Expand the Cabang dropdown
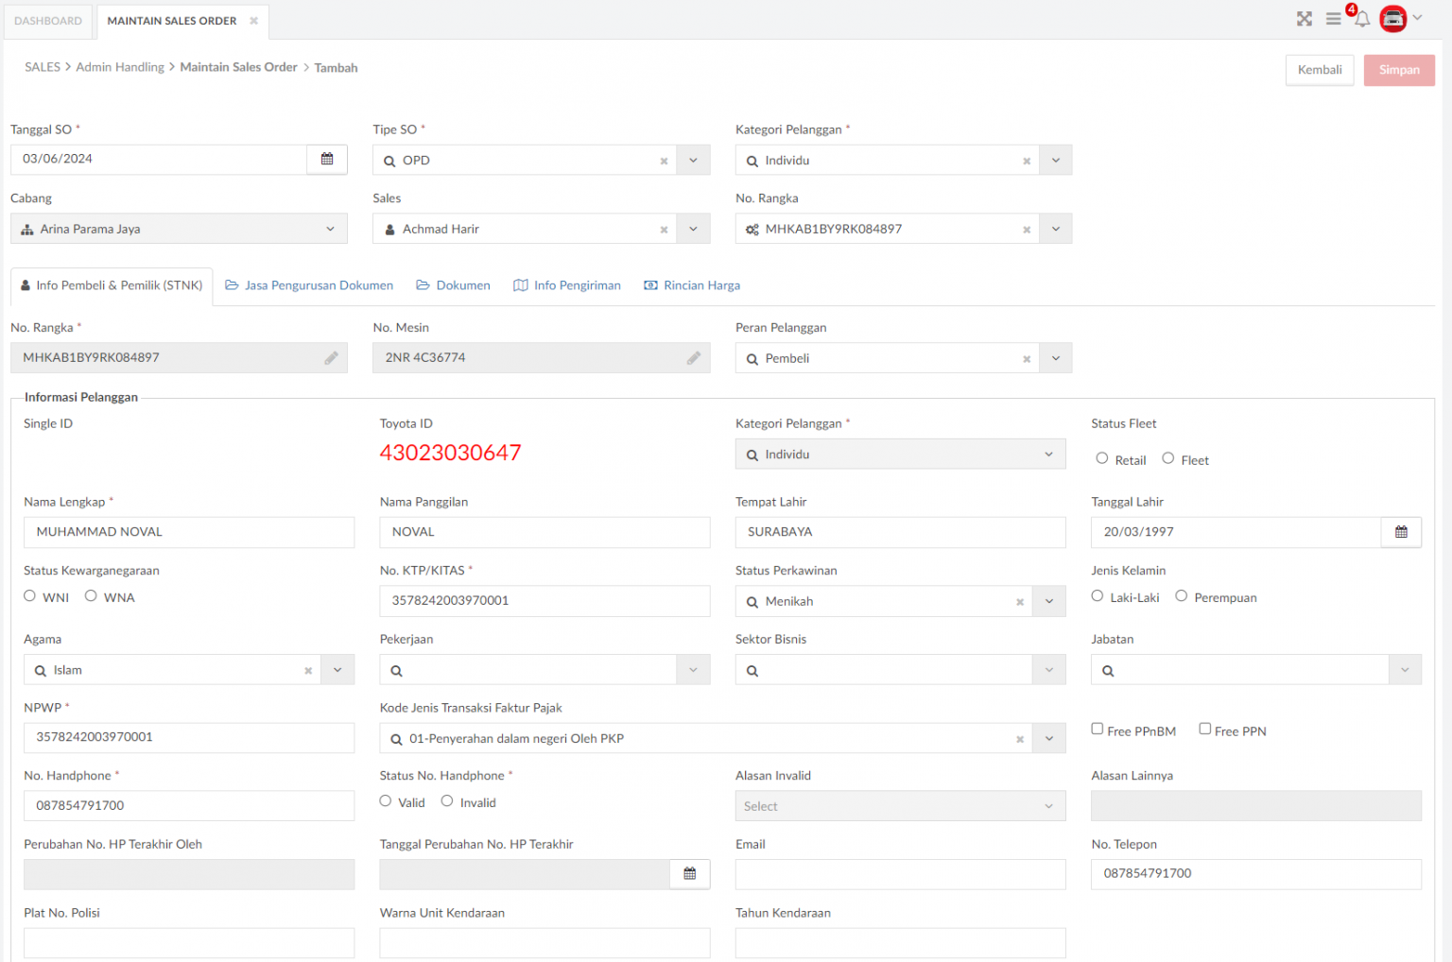This screenshot has width=1452, height=962. click(330, 229)
